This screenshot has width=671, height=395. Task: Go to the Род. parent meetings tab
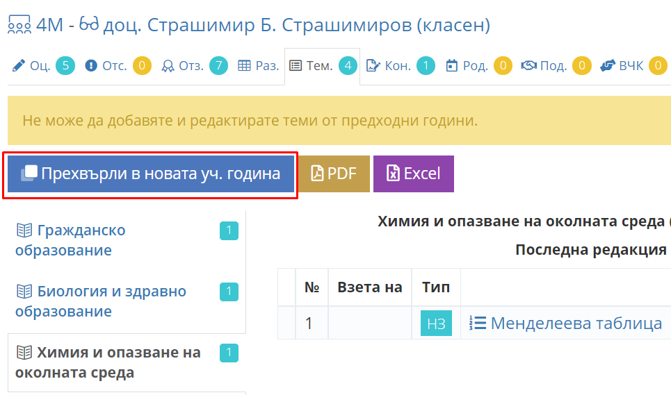point(478,66)
